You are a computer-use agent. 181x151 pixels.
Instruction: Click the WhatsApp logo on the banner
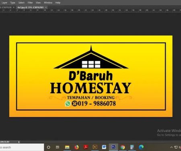[68, 103]
